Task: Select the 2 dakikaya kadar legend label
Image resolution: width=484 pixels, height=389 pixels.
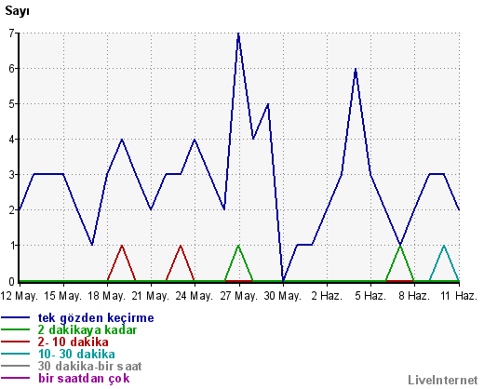Action: [87, 330]
